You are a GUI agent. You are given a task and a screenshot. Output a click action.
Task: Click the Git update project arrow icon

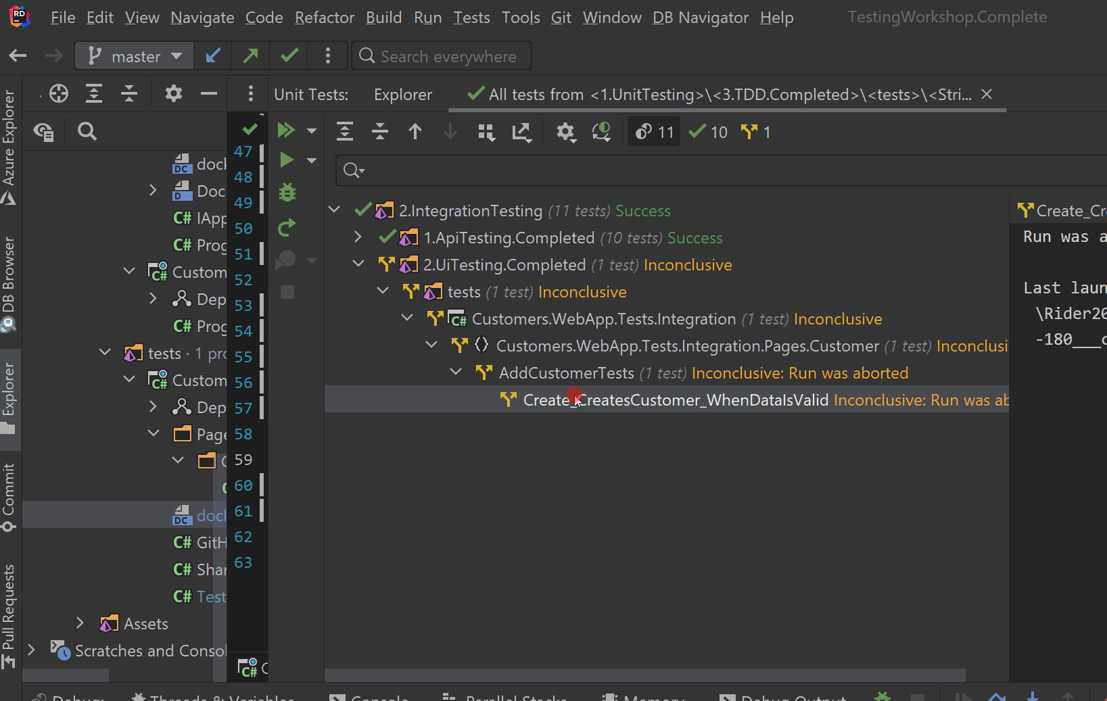[213, 56]
